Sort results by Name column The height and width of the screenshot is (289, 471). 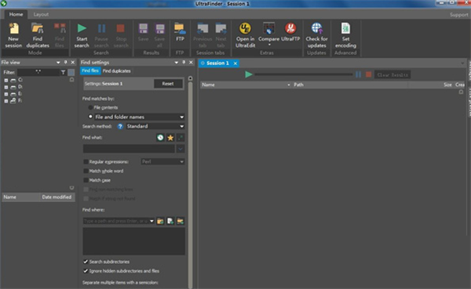point(246,85)
